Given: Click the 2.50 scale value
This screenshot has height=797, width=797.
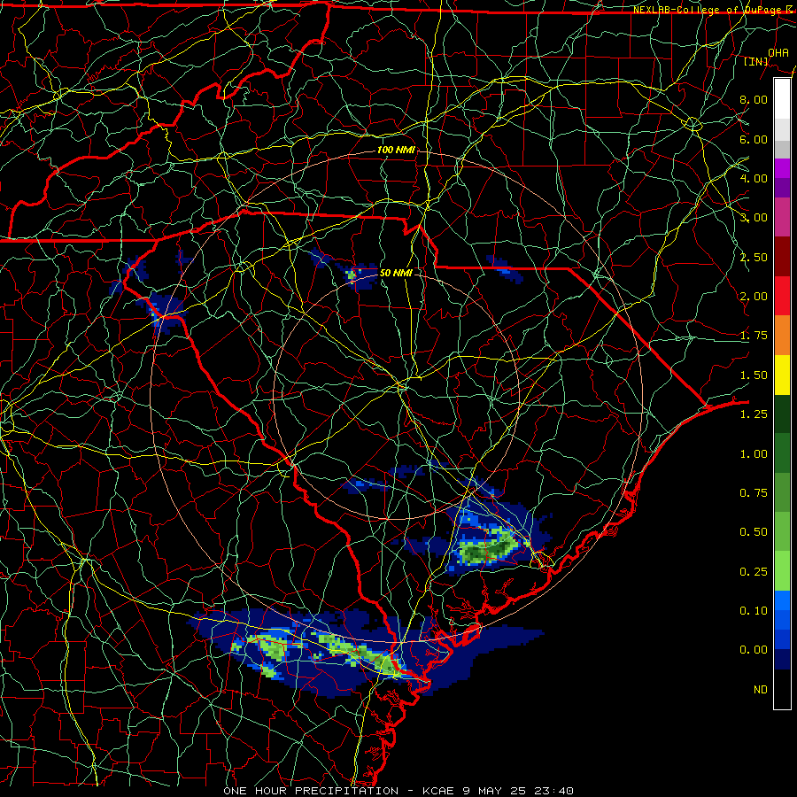Looking at the screenshot, I should tap(754, 257).
